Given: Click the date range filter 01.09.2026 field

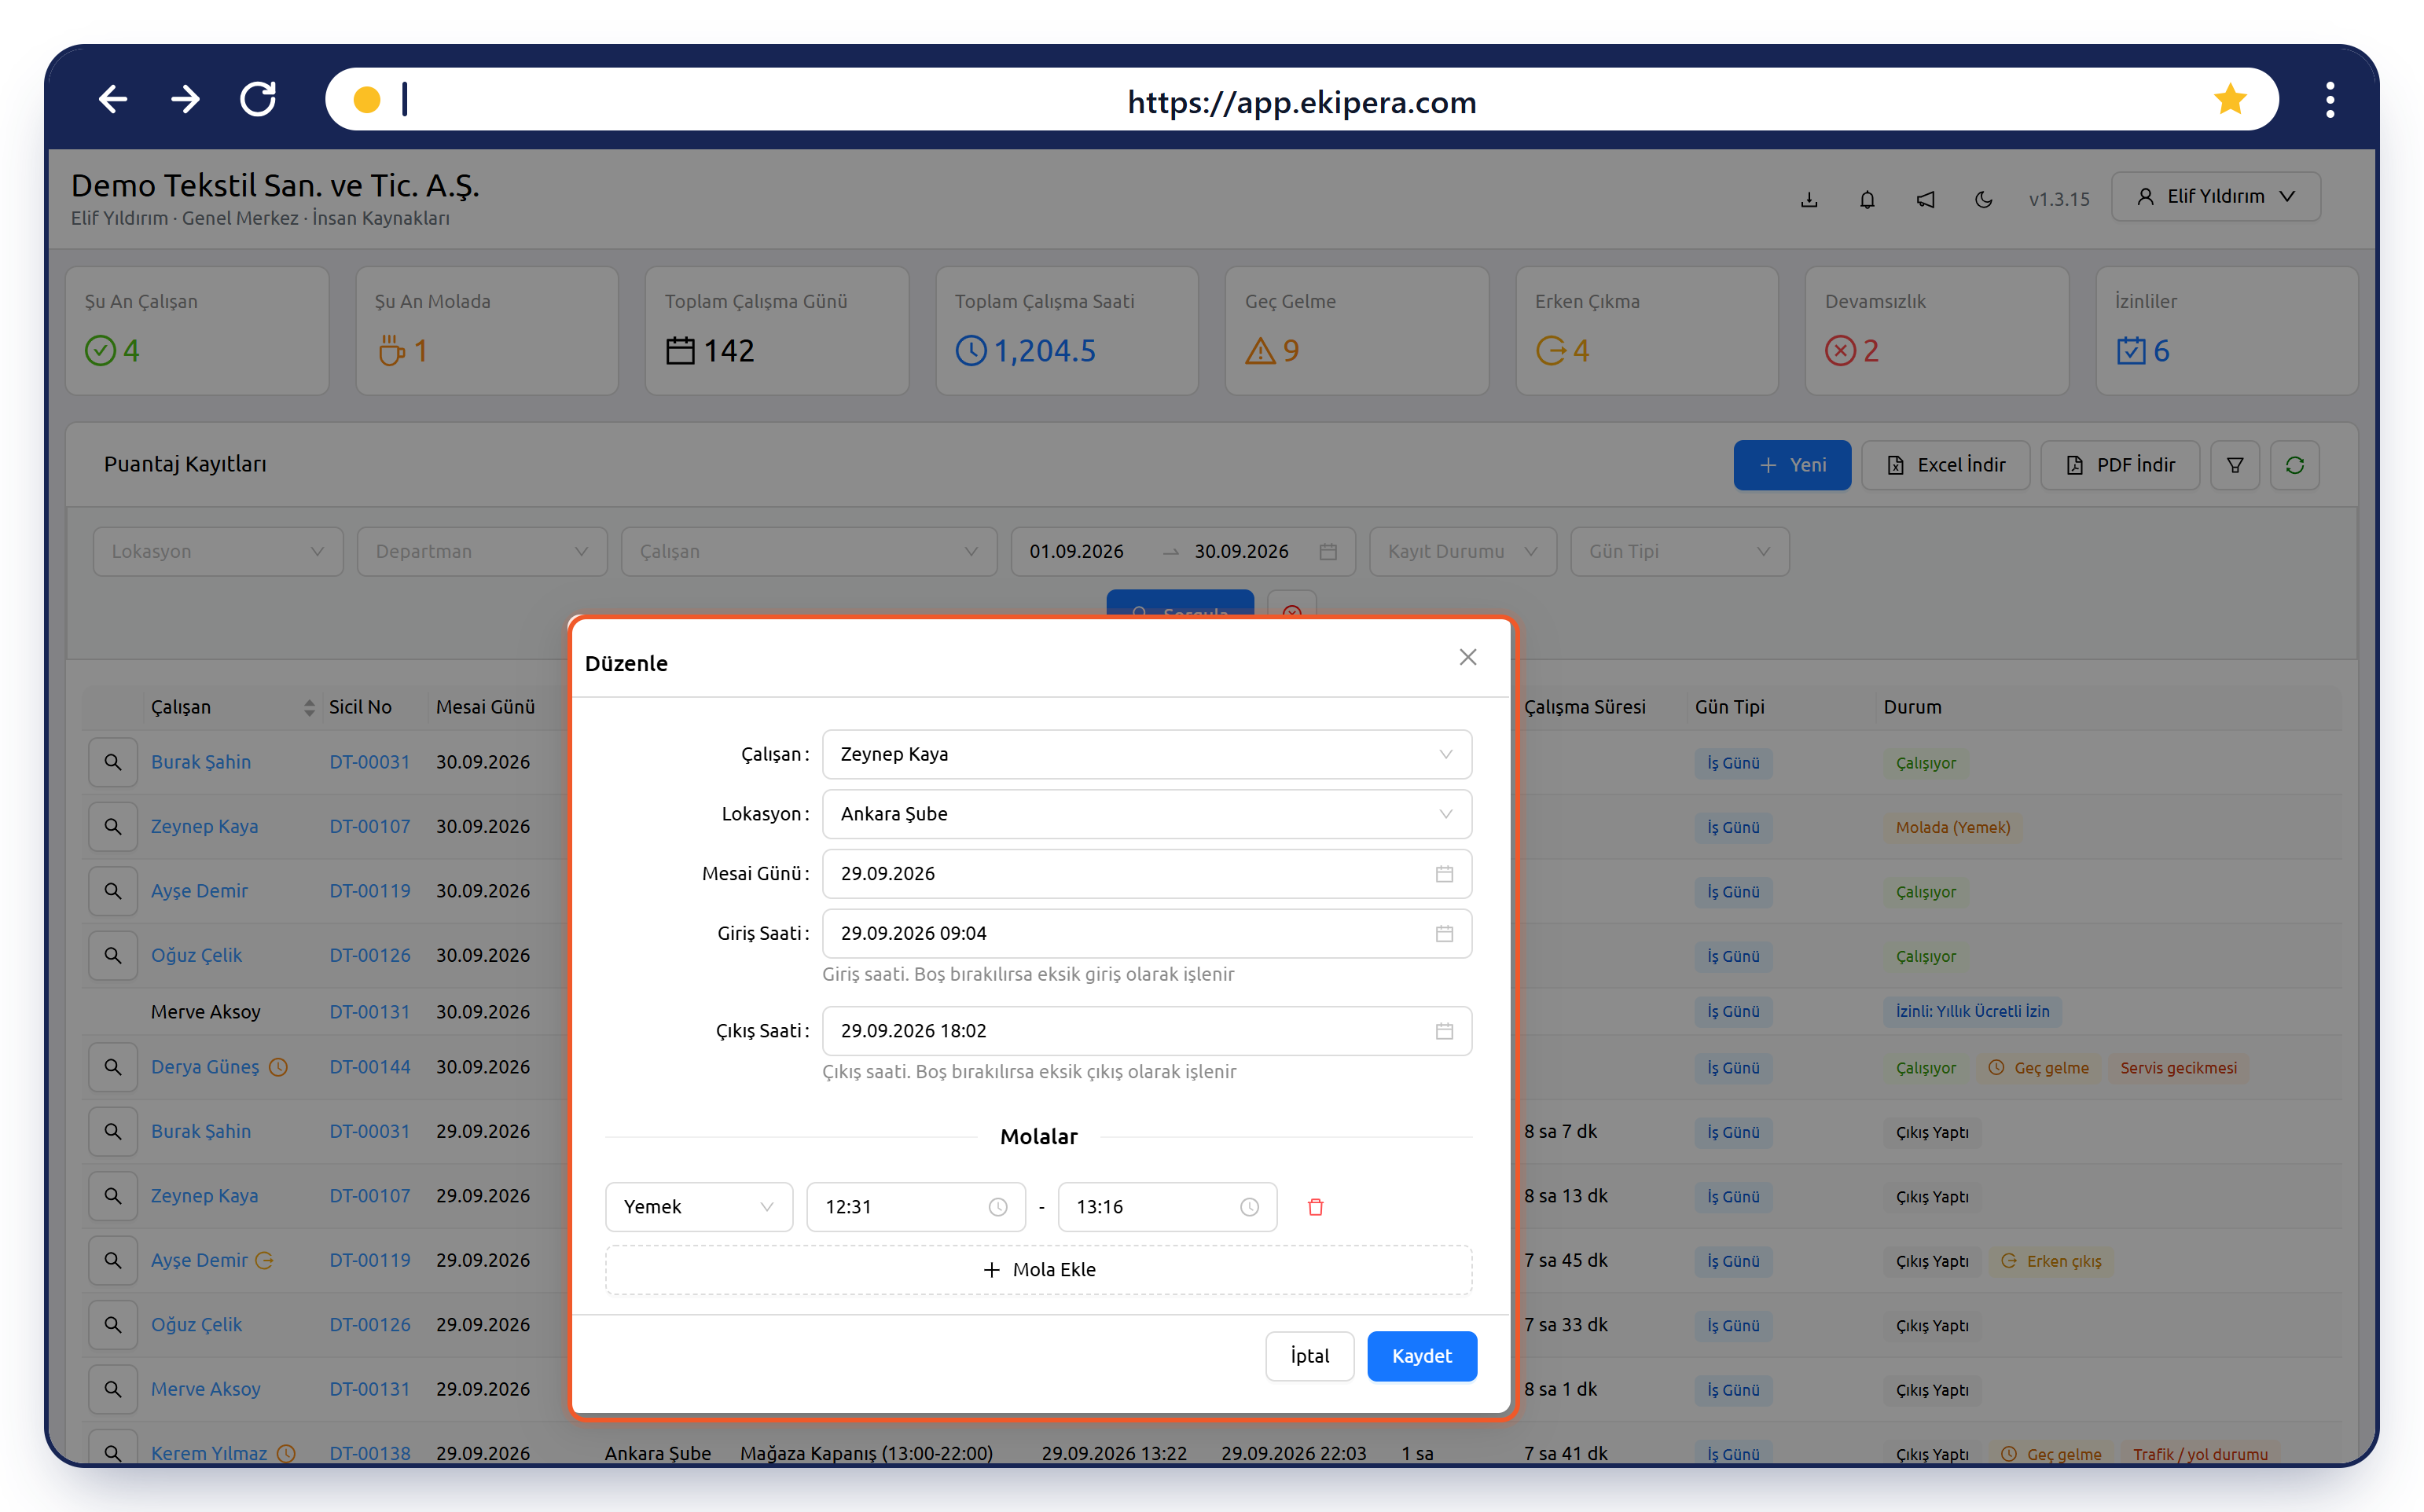Looking at the screenshot, I should tap(1076, 552).
